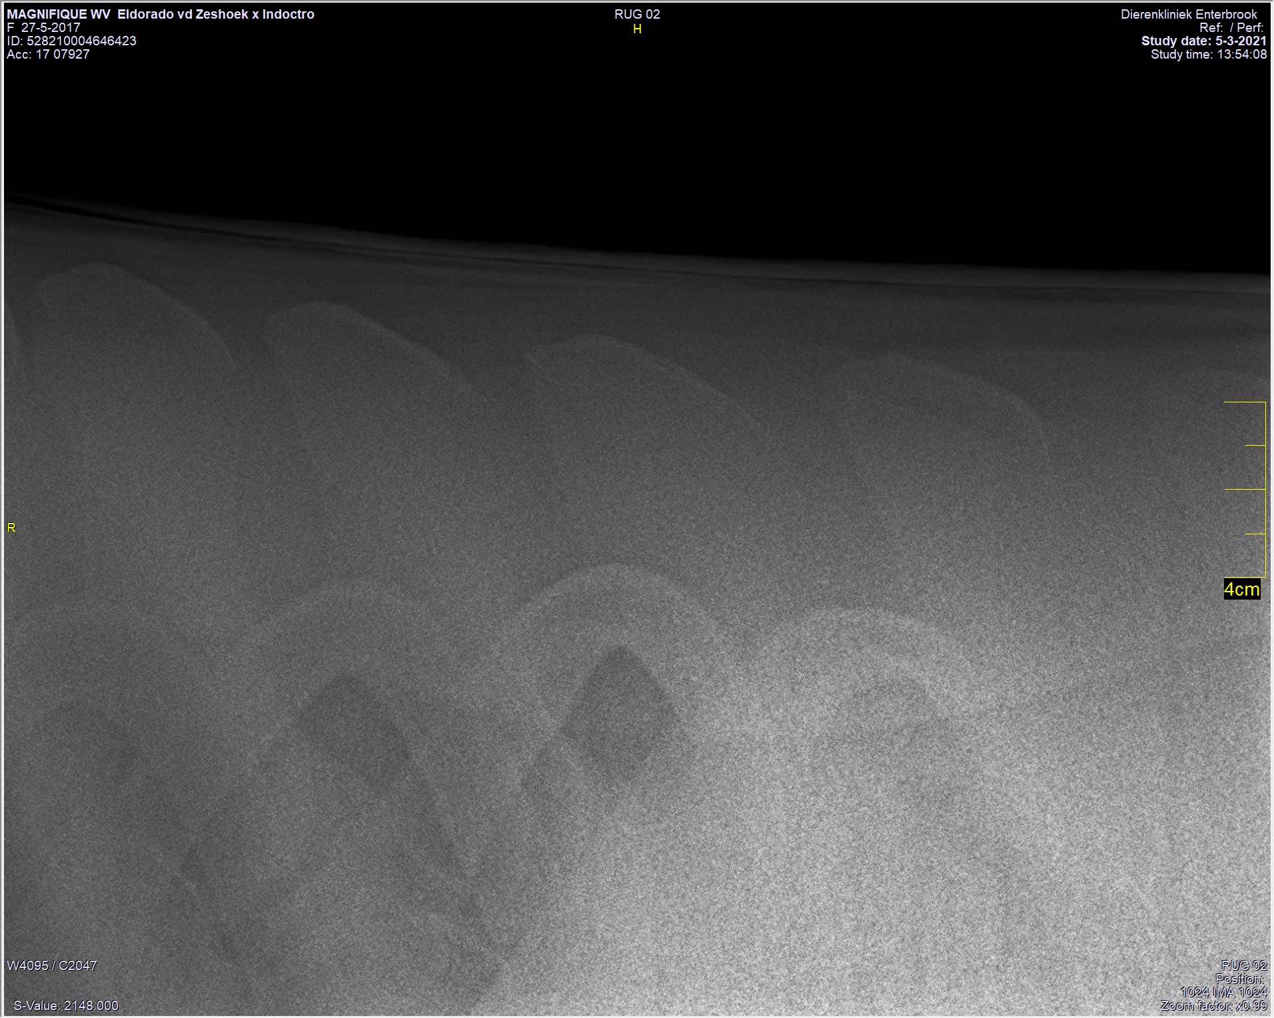Select the birth date text 'F 27-5-2017'

[43, 27]
